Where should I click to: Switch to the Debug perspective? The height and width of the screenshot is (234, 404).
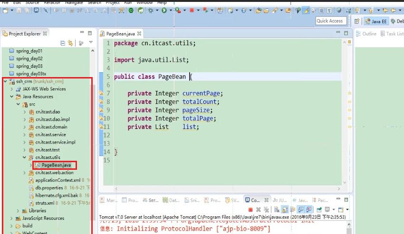pos(397,21)
